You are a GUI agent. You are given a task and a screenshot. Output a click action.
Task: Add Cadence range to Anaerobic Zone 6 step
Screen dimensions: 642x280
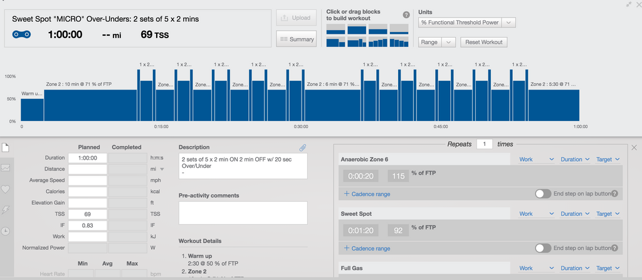pyautogui.click(x=367, y=194)
